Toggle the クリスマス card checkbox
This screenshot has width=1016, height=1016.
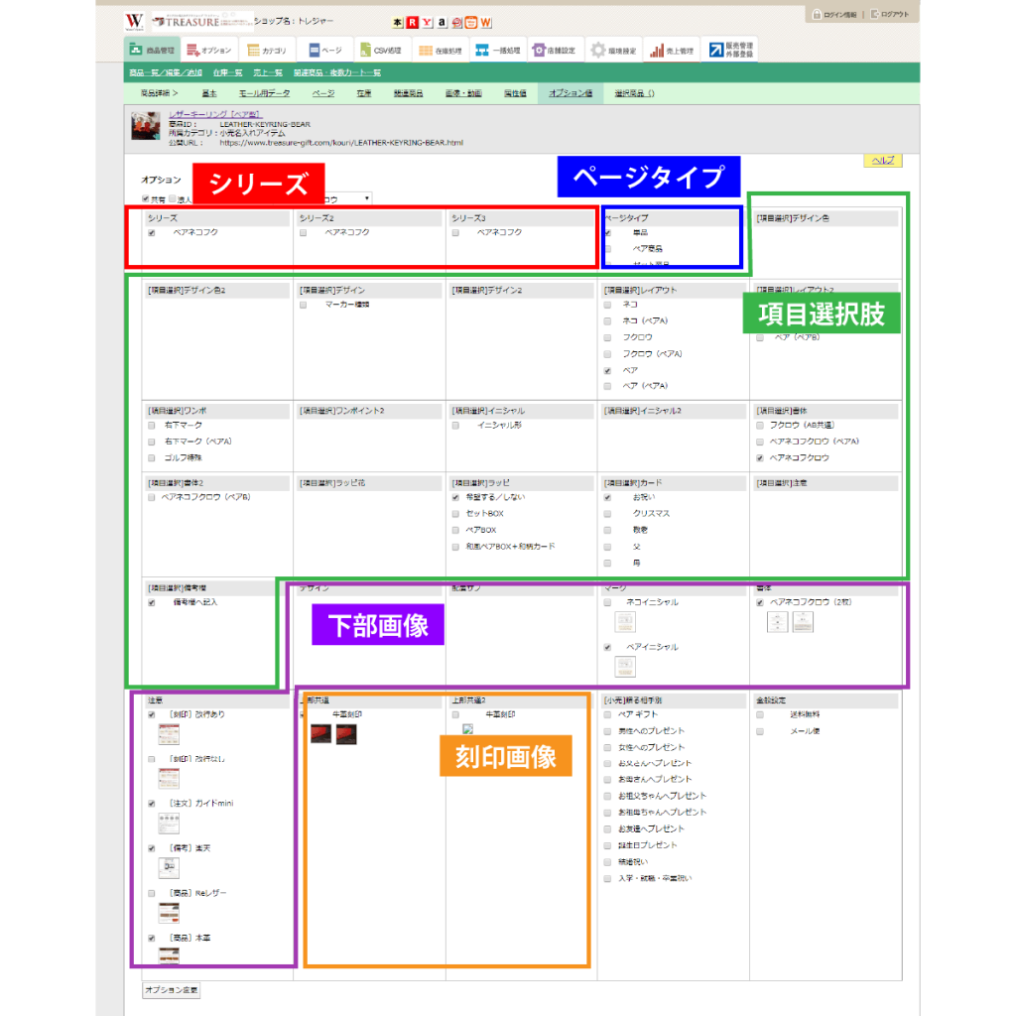[x=607, y=514]
